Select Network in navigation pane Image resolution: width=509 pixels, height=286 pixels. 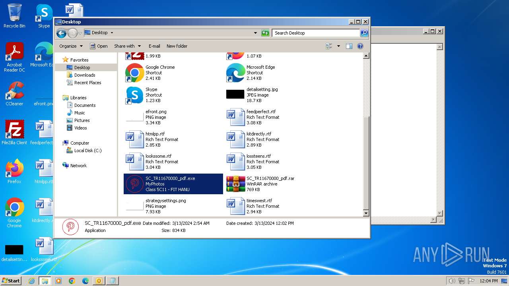pos(74,166)
